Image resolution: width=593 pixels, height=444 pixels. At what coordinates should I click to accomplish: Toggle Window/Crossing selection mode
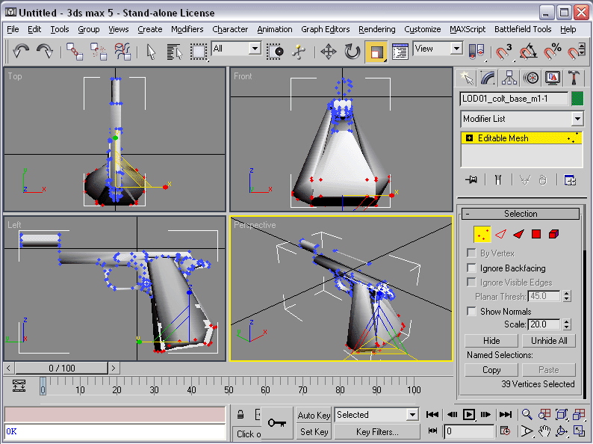[x=275, y=52]
